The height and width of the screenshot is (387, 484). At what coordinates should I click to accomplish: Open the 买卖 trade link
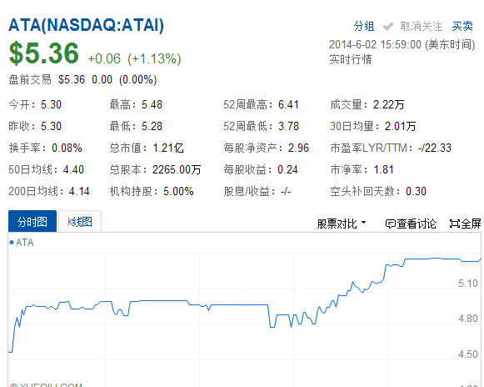point(462,27)
